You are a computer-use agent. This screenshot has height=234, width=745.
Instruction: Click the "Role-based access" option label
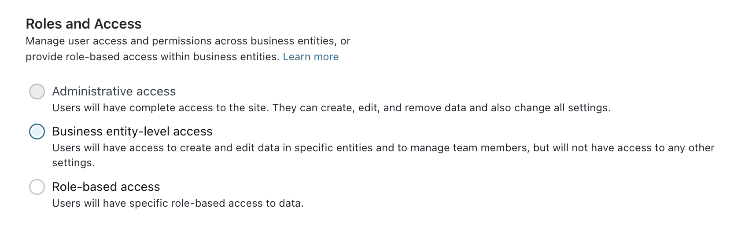click(106, 187)
